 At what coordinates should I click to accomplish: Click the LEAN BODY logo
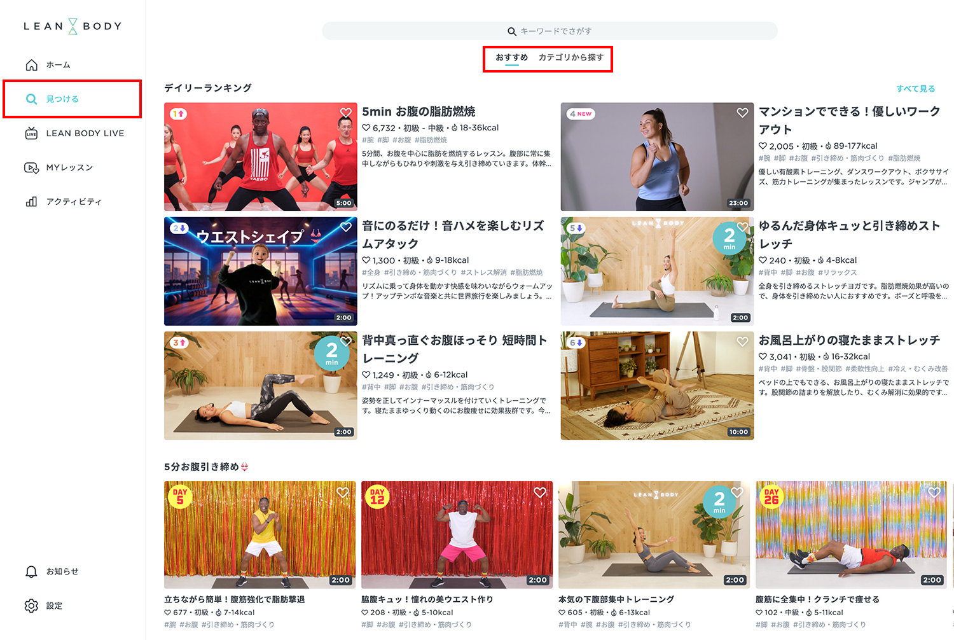point(73,26)
